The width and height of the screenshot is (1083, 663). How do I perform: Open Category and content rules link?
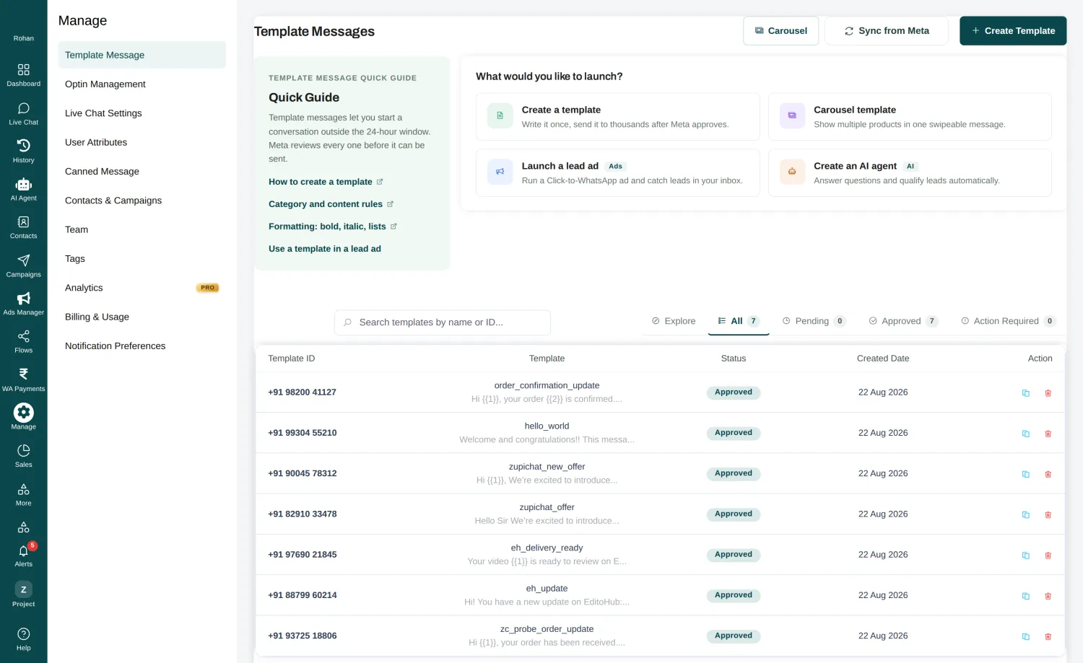pyautogui.click(x=331, y=204)
